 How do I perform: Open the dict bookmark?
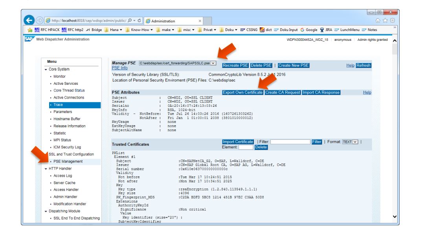pos(266,30)
